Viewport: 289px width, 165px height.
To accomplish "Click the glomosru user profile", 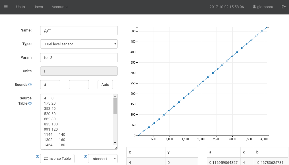I will coord(262,7).
